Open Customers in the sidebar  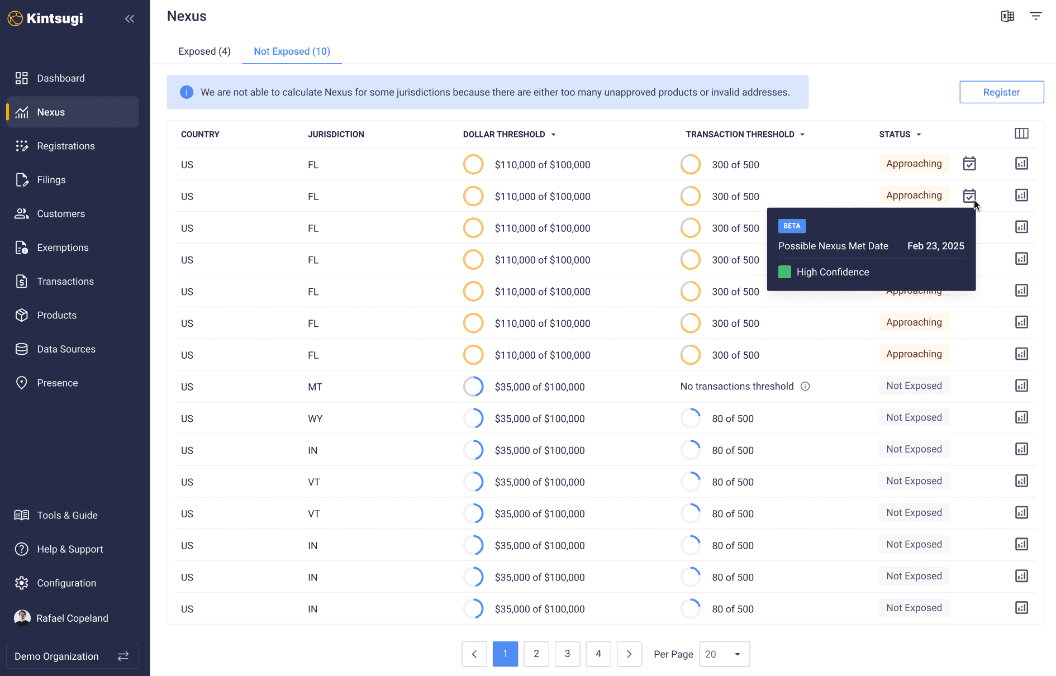pos(72,213)
